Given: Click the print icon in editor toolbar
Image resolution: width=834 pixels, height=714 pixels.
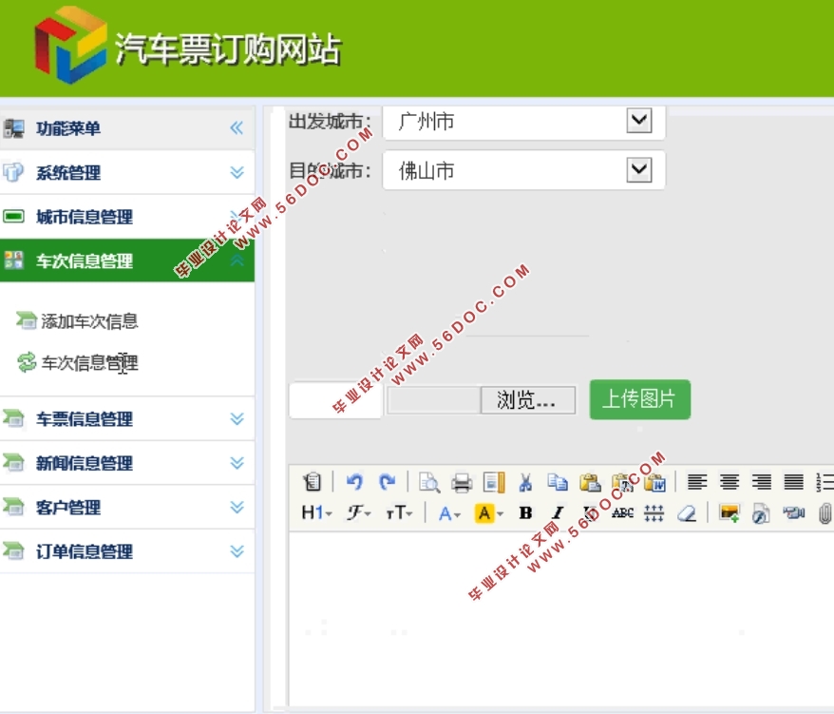Looking at the screenshot, I should click(462, 483).
